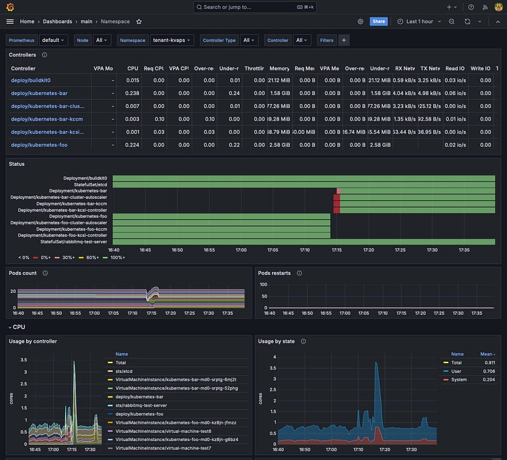Click the Share button
Screen dimensions: 507x460
[x=378, y=22]
